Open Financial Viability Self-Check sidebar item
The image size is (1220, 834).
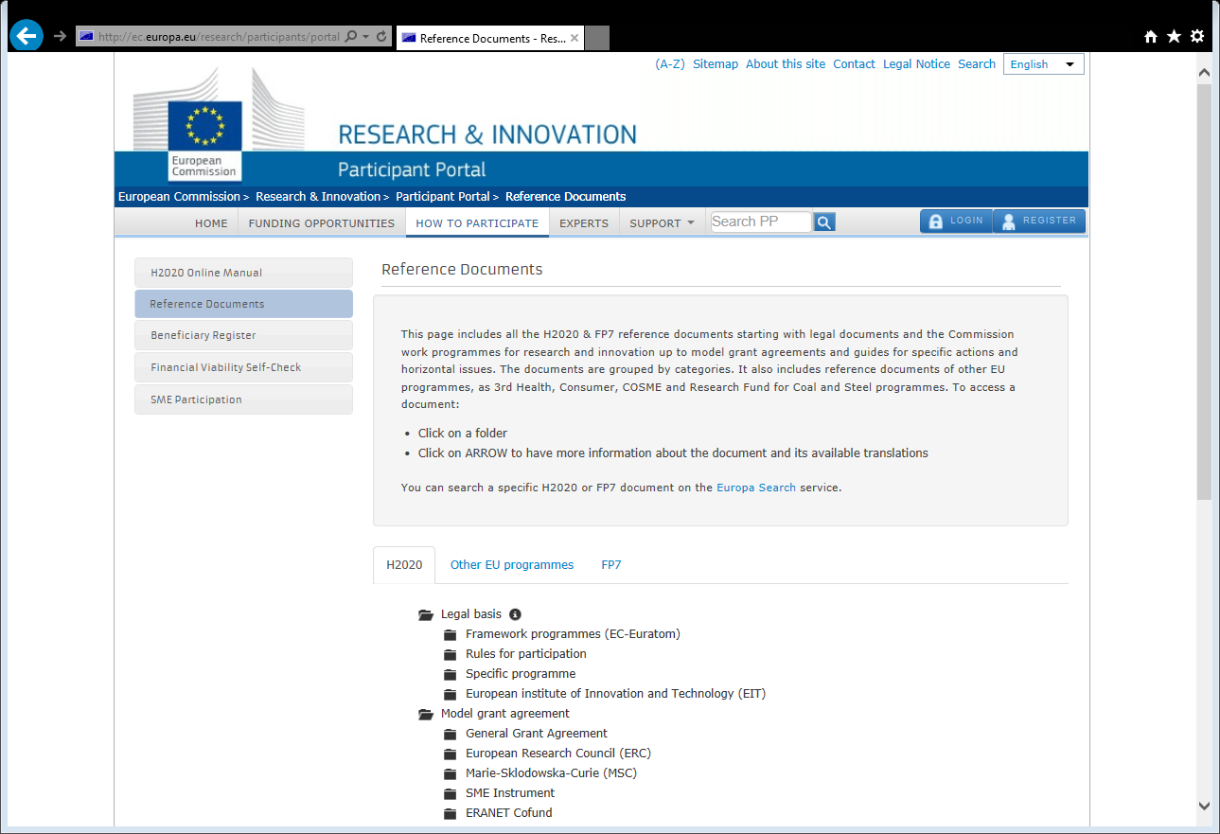[243, 367]
